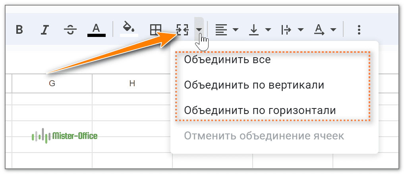Click the horizontal align icon
Image resolution: width=404 pixels, height=174 pixels.
pyautogui.click(x=221, y=30)
